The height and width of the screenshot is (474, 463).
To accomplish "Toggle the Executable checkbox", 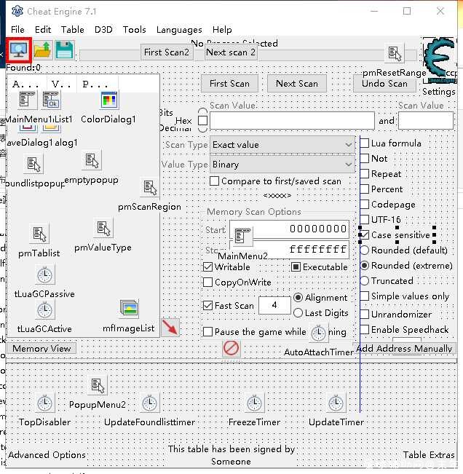I will coord(296,267).
